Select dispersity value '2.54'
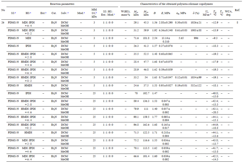 coord(155,38)
